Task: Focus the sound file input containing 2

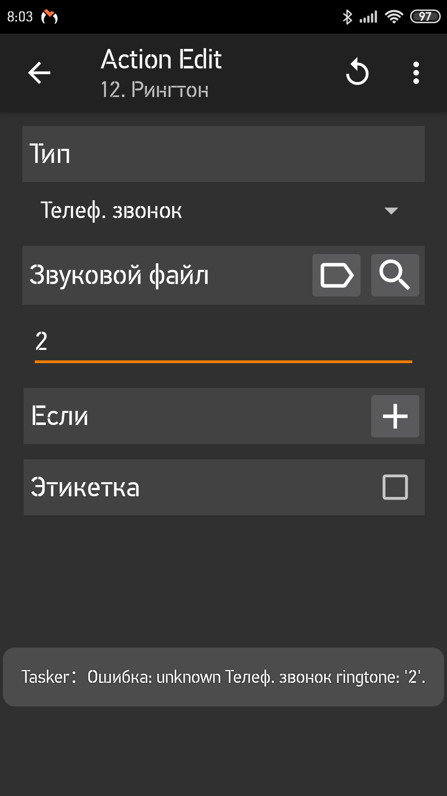Action: pyautogui.click(x=223, y=342)
